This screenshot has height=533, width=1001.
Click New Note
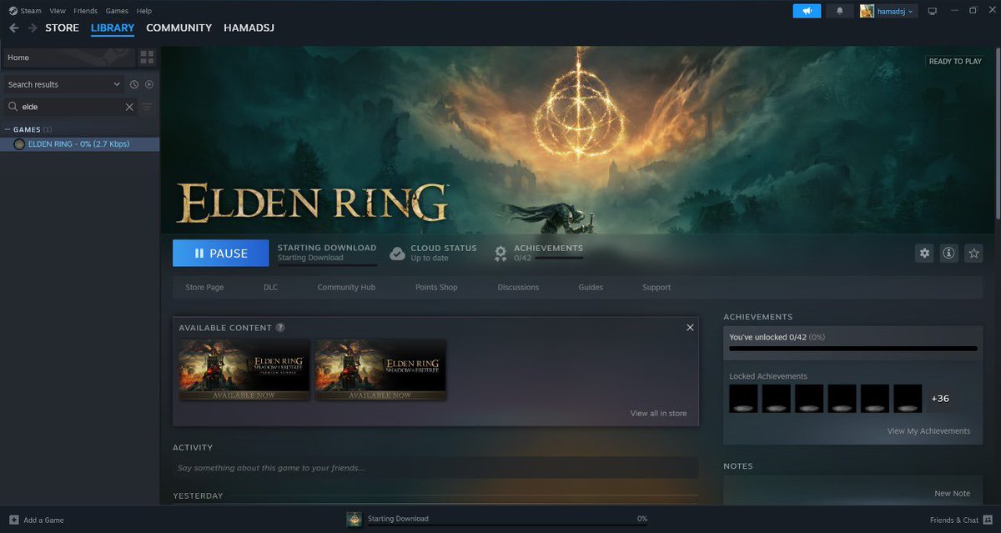click(952, 493)
